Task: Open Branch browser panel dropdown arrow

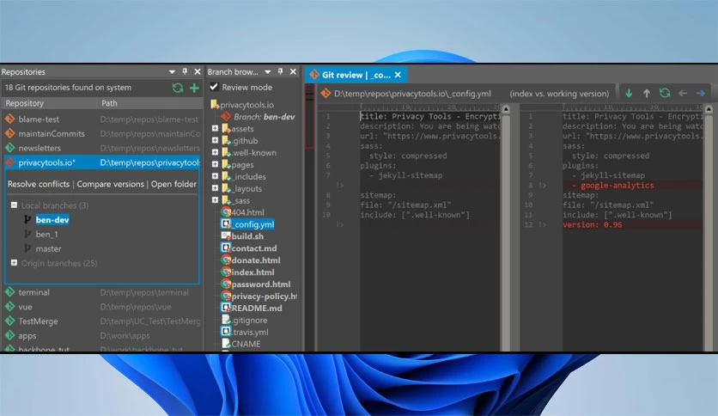Action: click(x=267, y=72)
